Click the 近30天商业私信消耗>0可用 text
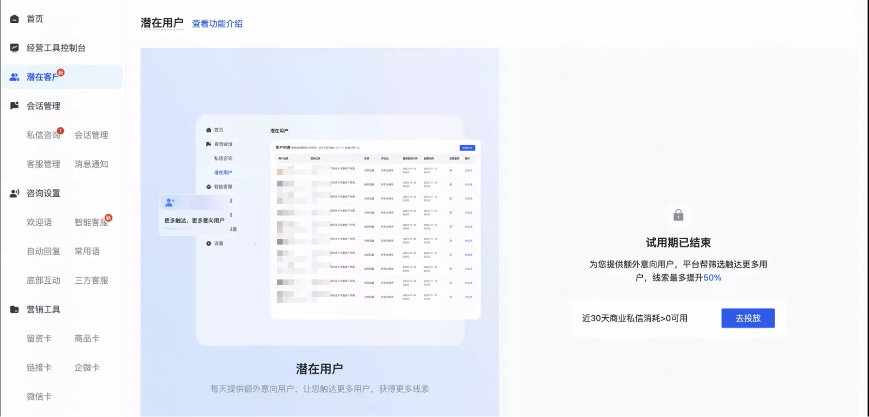869x417 pixels. 635,318
